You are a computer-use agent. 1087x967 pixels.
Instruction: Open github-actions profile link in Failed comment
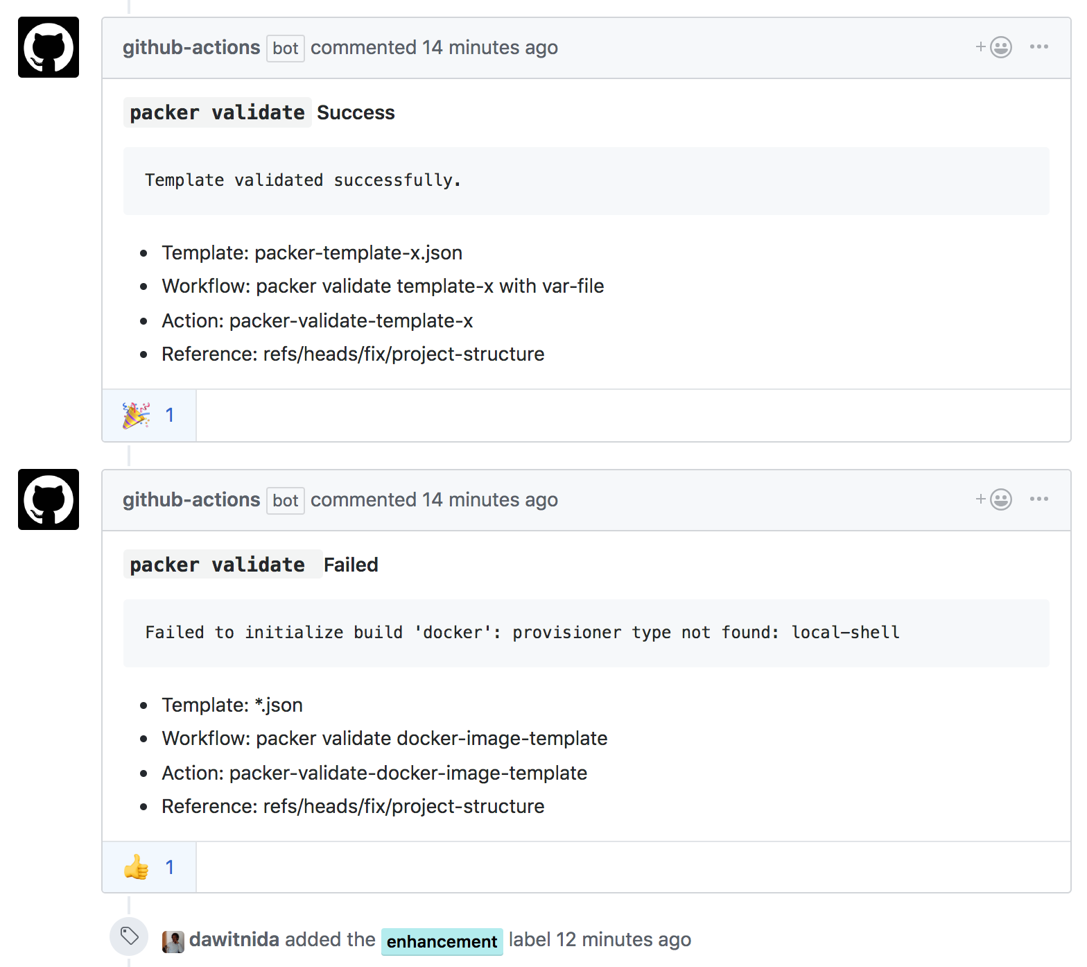point(191,499)
